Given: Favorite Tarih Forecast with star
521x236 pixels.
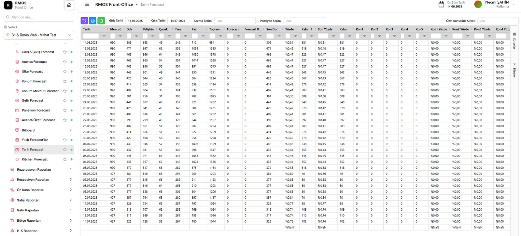Looking at the screenshot, I should (65, 150).
